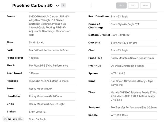The height and width of the screenshot is (123, 164).
Task: Open the Pipeline Carbon 50 model dropdown chevron
Action: (x=58, y=6)
